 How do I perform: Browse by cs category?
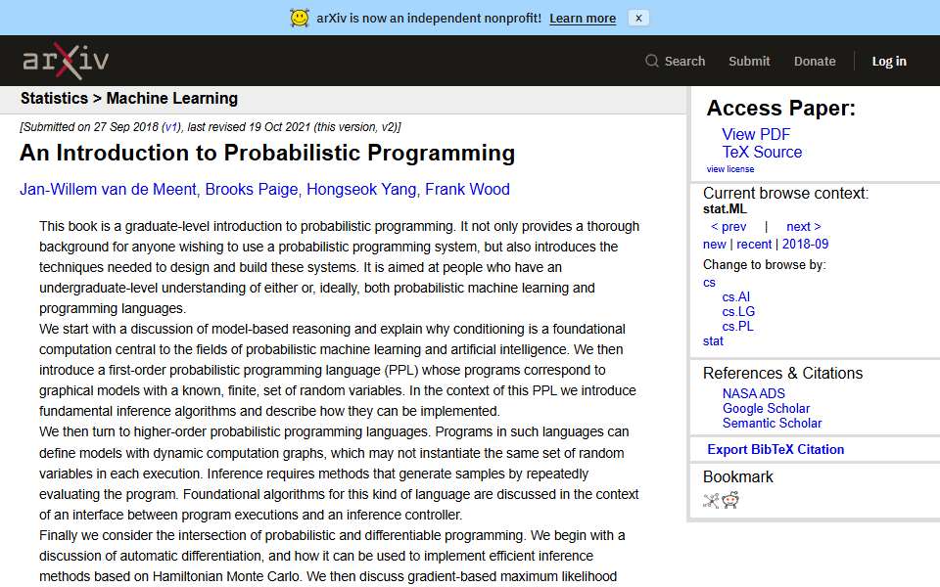click(x=709, y=283)
